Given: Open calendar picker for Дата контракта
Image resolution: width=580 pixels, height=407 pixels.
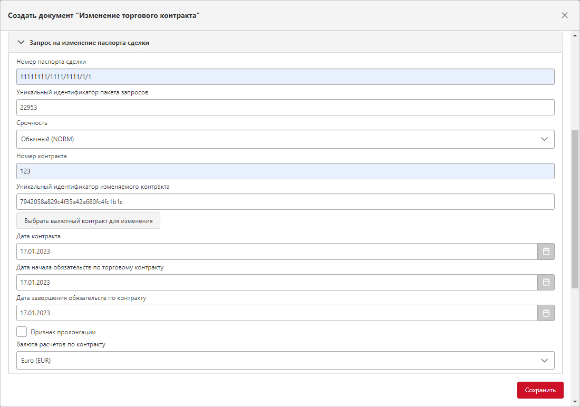Looking at the screenshot, I should 546,251.
